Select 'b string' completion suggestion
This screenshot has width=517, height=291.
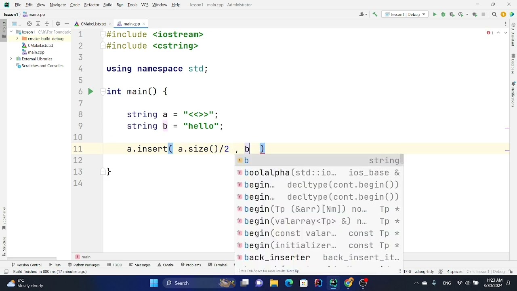(319, 161)
